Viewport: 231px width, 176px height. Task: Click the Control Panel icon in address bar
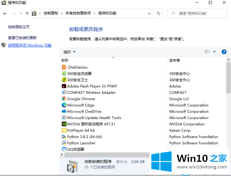point(34,14)
